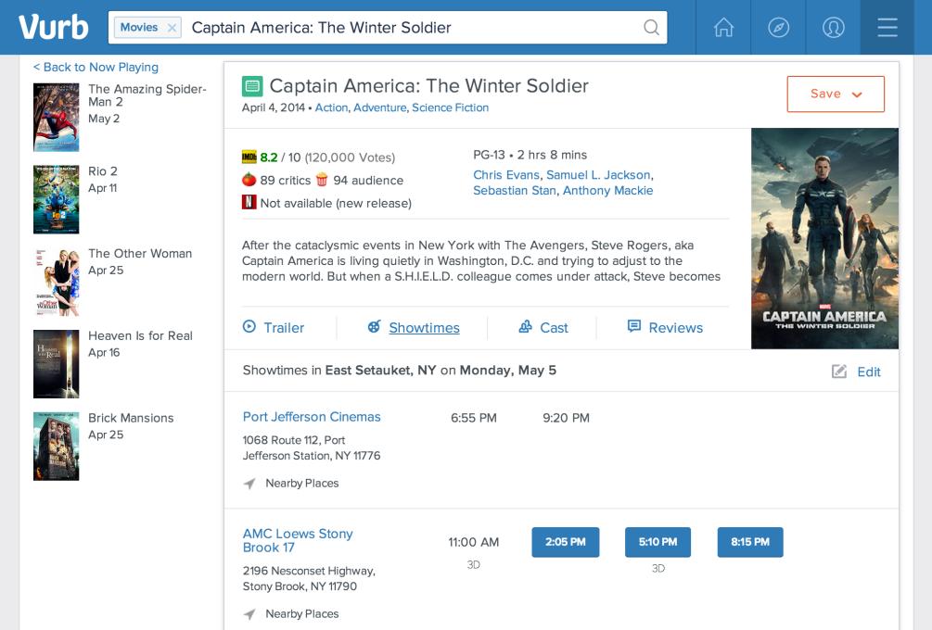Click the search magnifier icon
The height and width of the screenshot is (630, 932).
click(652, 28)
